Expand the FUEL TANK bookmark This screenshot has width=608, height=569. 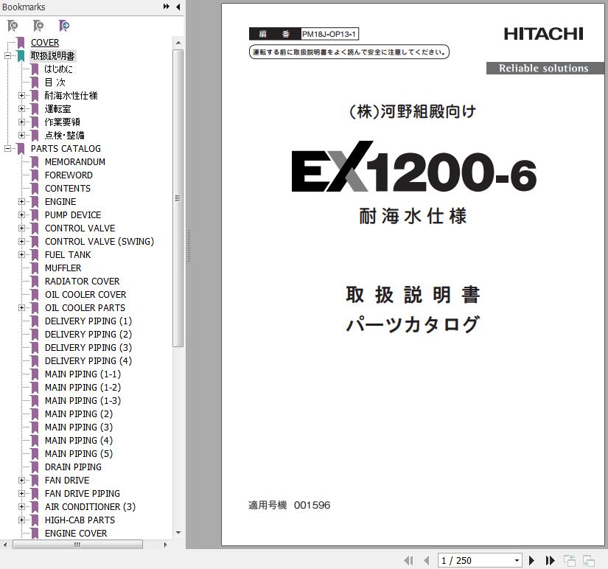pyautogui.click(x=21, y=254)
